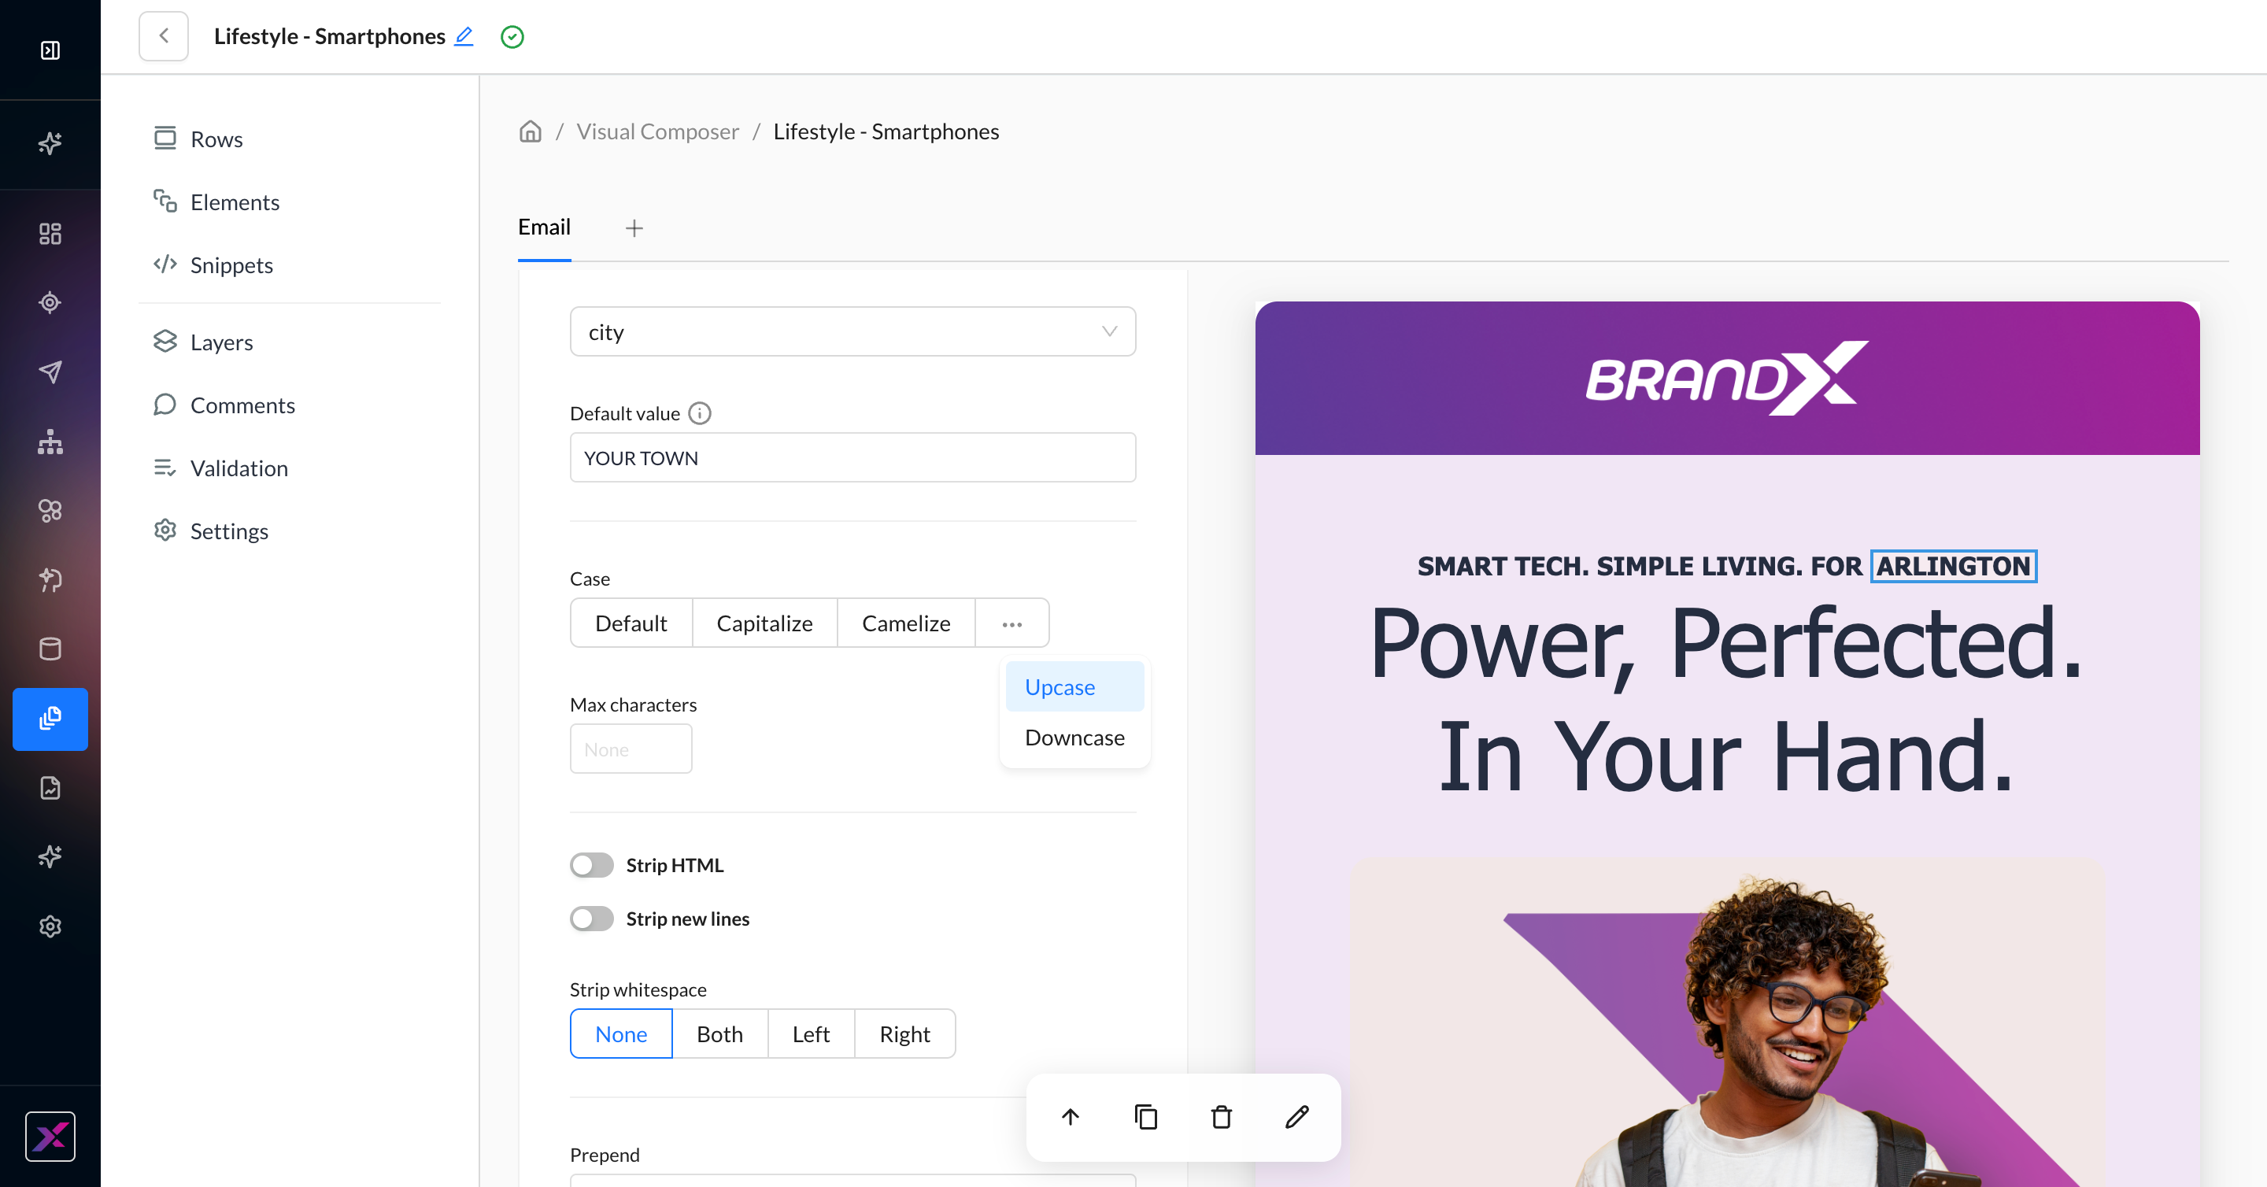
Task: Set Strip whitespace to None
Action: [x=621, y=1034]
